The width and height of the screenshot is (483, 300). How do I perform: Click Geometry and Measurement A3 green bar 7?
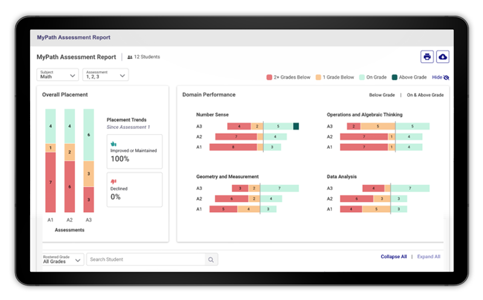coord(280,188)
